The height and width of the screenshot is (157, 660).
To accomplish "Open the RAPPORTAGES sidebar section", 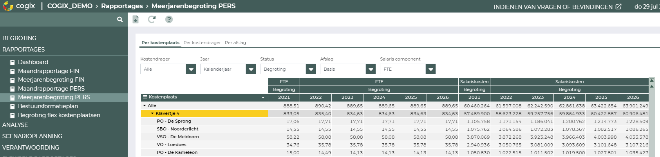I will [24, 50].
